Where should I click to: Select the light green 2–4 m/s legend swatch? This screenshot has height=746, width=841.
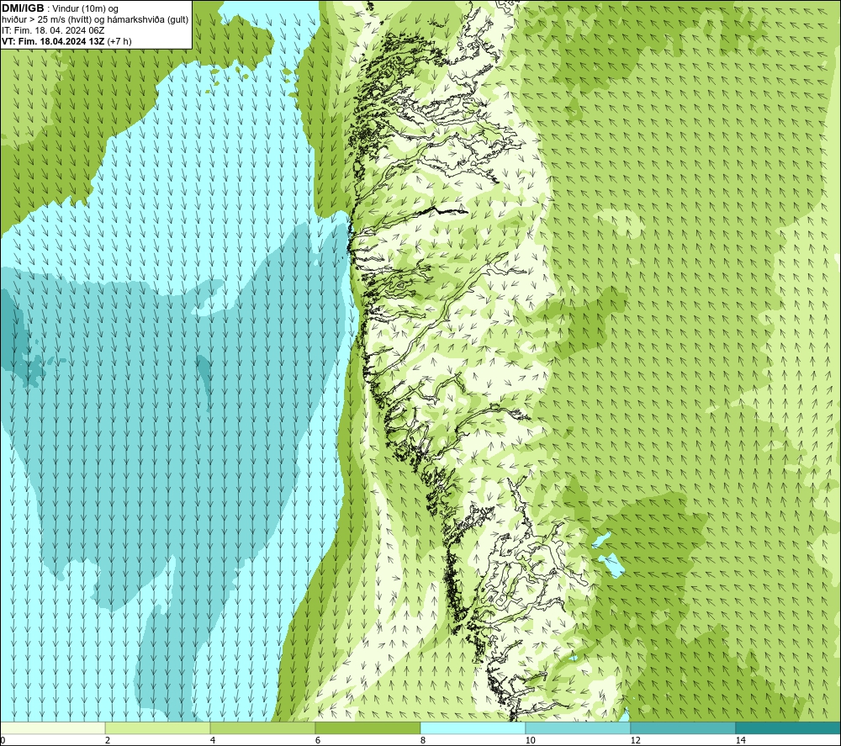point(158,728)
